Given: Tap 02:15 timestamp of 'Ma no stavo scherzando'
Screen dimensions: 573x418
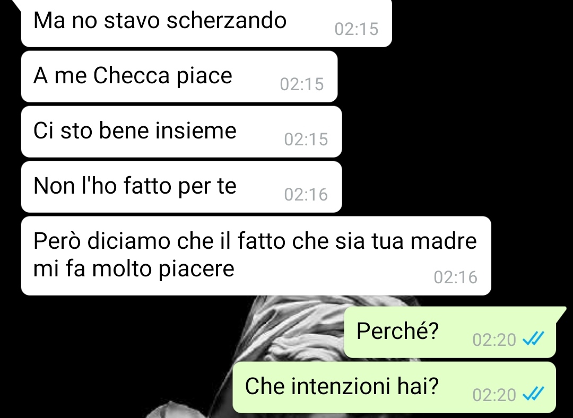Looking at the screenshot, I should [357, 29].
